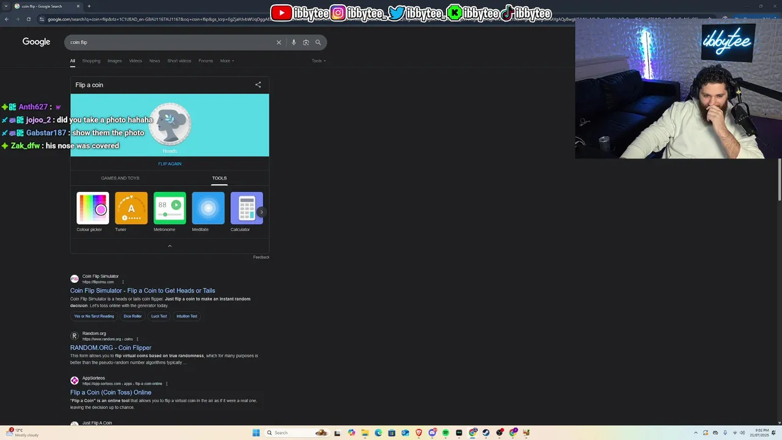Click FLIP AGAIN to flip the coin
Image resolution: width=782 pixels, height=440 pixels.
coord(170,164)
